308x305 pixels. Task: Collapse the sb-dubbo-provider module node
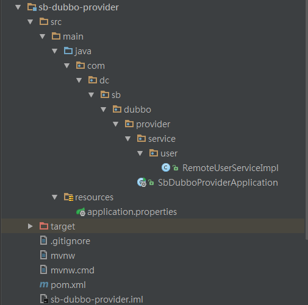[x=18, y=7]
